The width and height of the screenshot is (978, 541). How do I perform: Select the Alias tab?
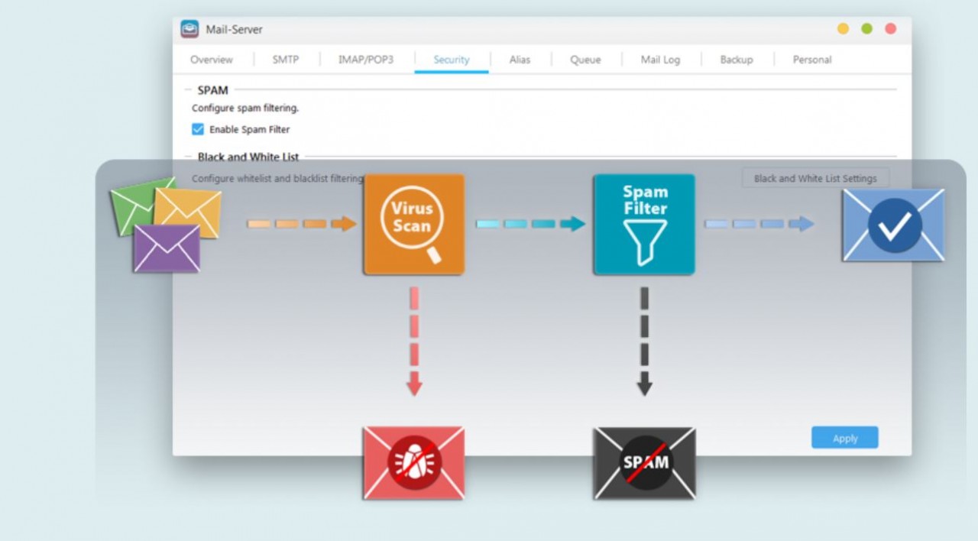coord(520,60)
